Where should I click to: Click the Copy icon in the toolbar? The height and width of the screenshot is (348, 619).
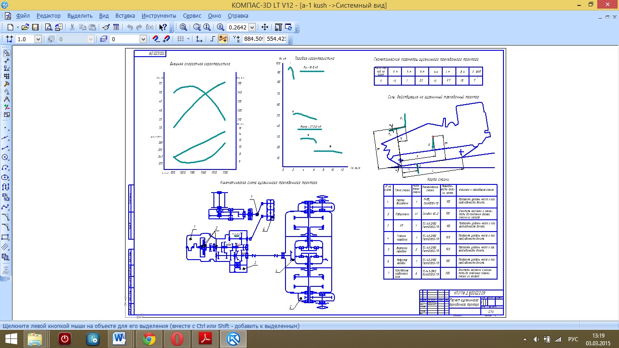(82, 27)
